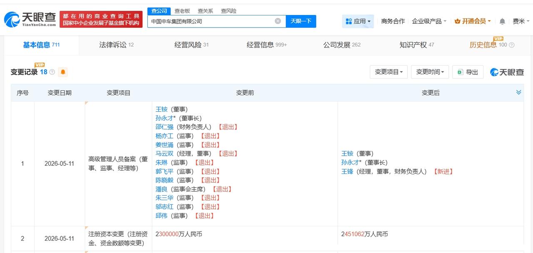
Task: Select the 基本信息 711 tab
Action: (41, 45)
